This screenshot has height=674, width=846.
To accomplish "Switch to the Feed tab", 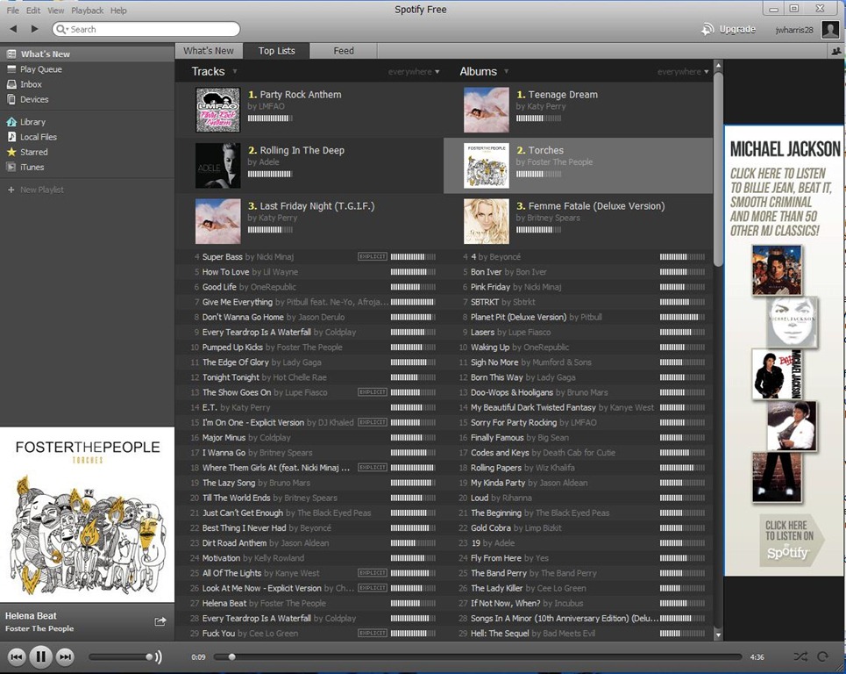I will (x=344, y=51).
